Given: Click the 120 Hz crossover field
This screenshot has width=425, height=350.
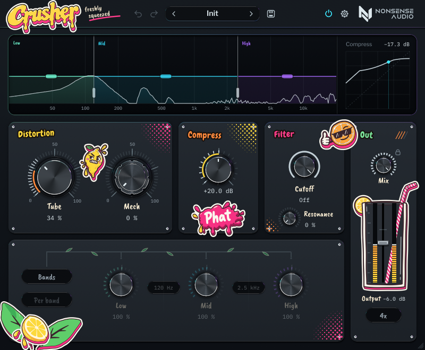Looking at the screenshot, I should 164,288.
